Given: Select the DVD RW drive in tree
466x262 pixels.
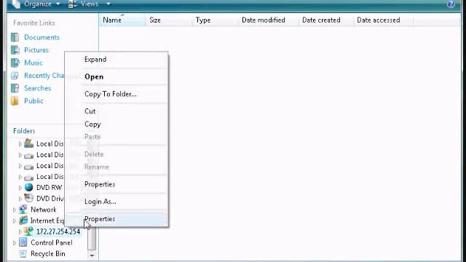Looking at the screenshot, I should [49, 188].
